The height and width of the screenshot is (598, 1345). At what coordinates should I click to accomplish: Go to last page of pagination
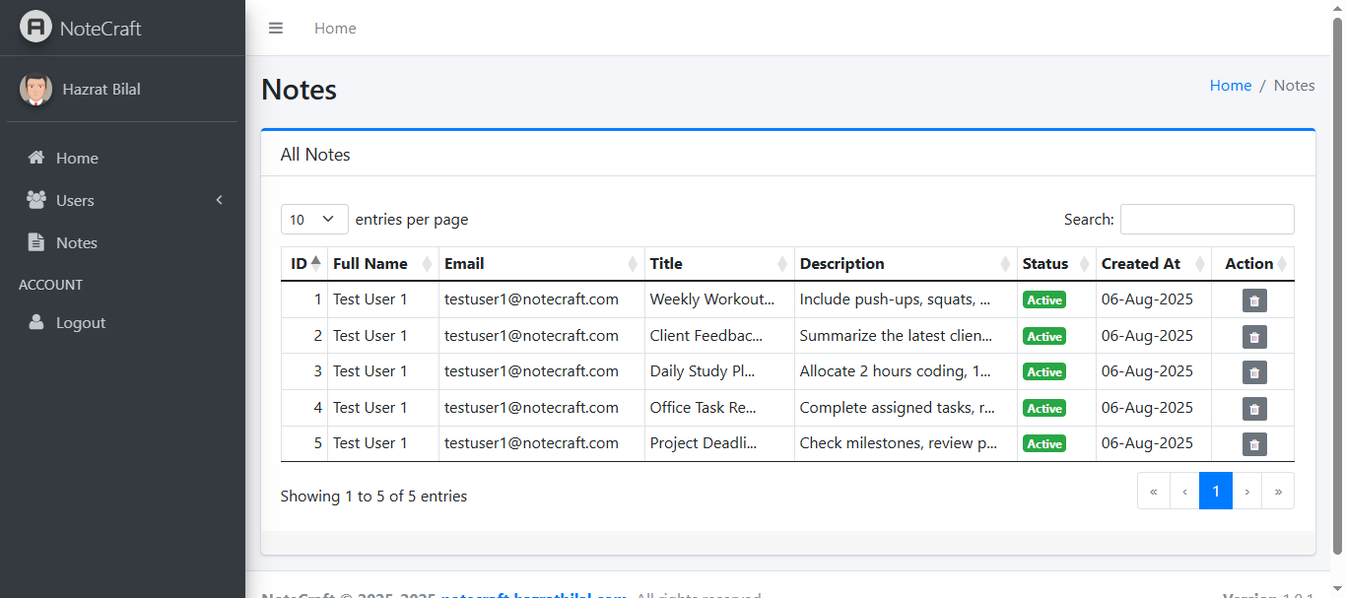pos(1278,491)
